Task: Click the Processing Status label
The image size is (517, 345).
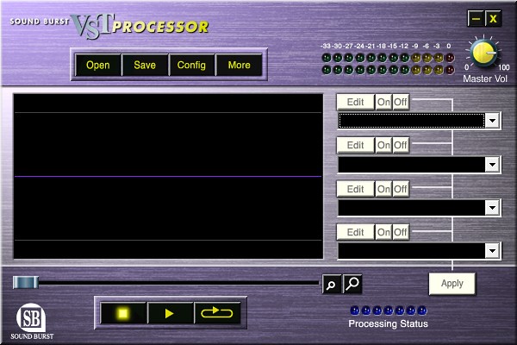Action: click(x=388, y=324)
